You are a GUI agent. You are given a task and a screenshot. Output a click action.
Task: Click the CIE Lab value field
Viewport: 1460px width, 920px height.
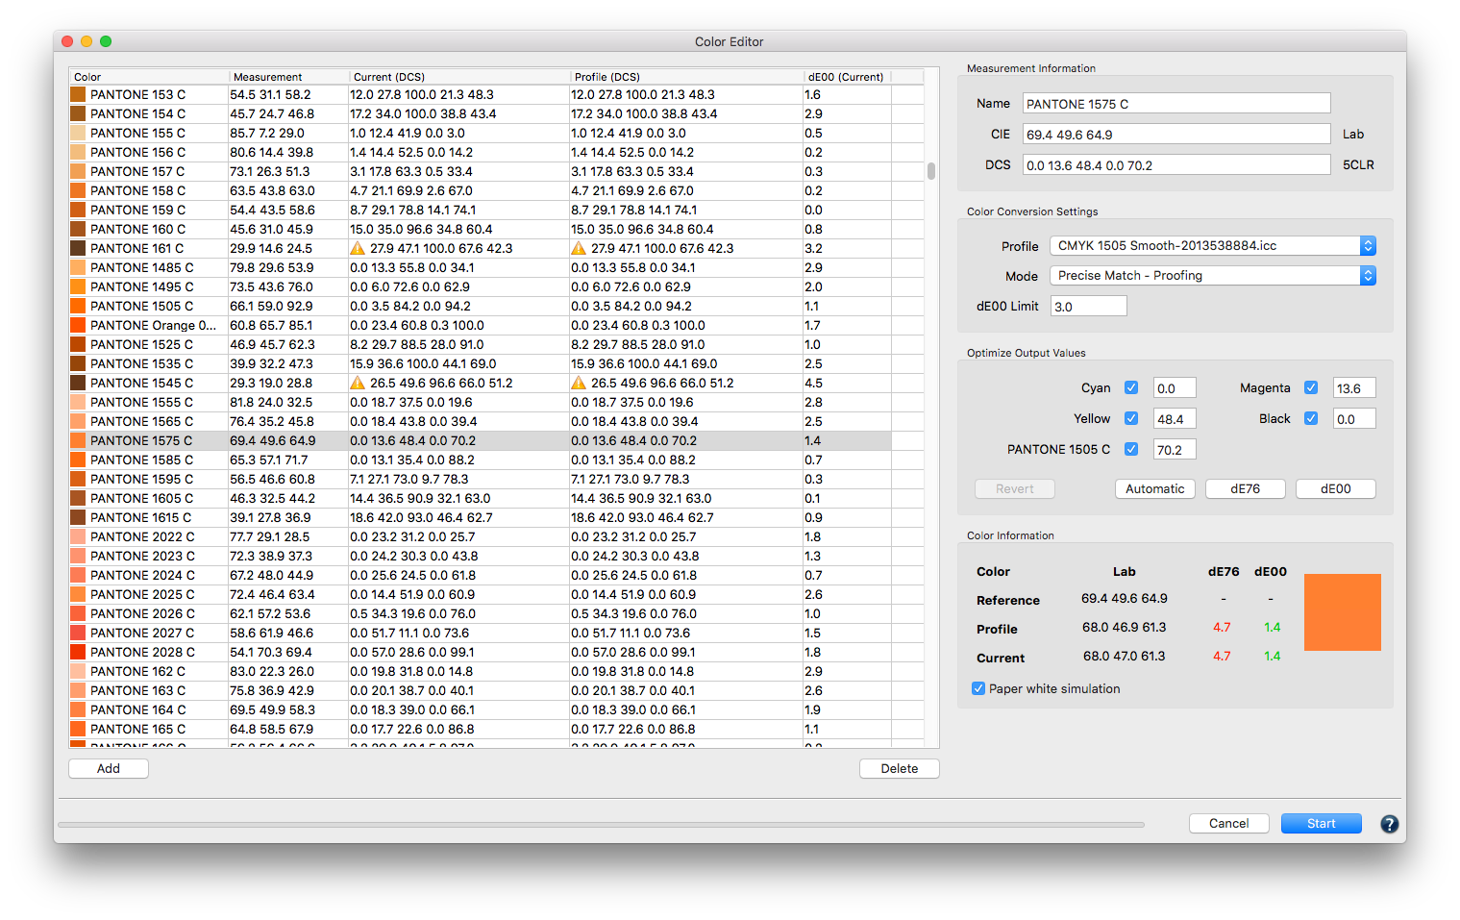1176,135
